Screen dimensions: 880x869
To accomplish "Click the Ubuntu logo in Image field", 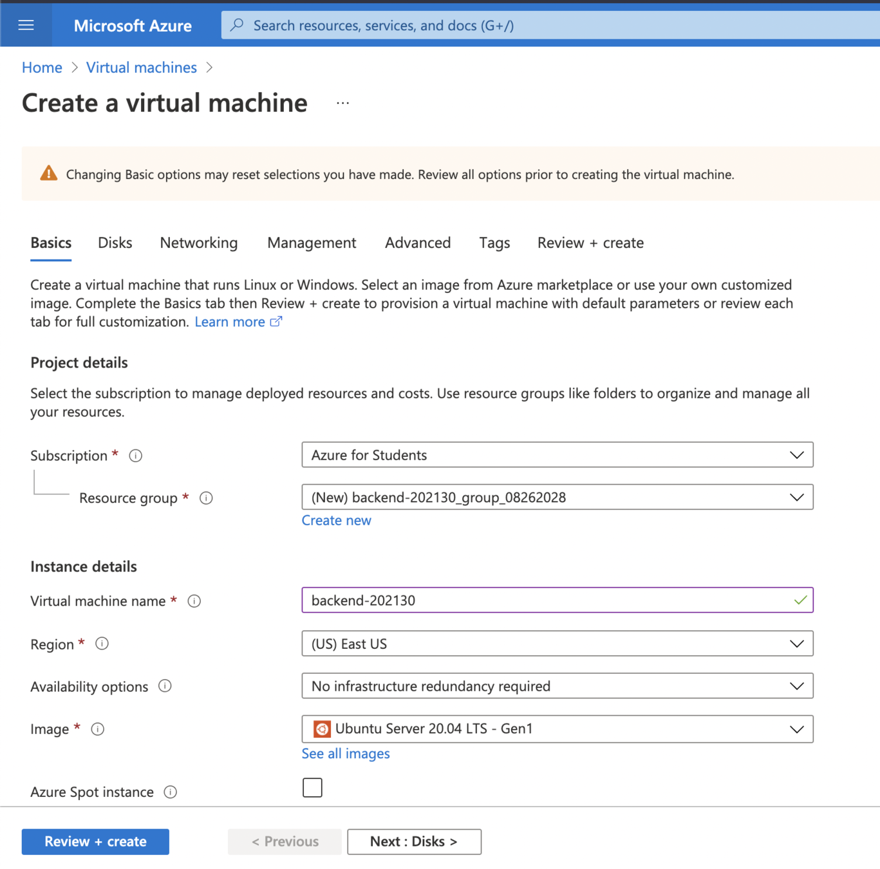I will [x=322, y=729].
